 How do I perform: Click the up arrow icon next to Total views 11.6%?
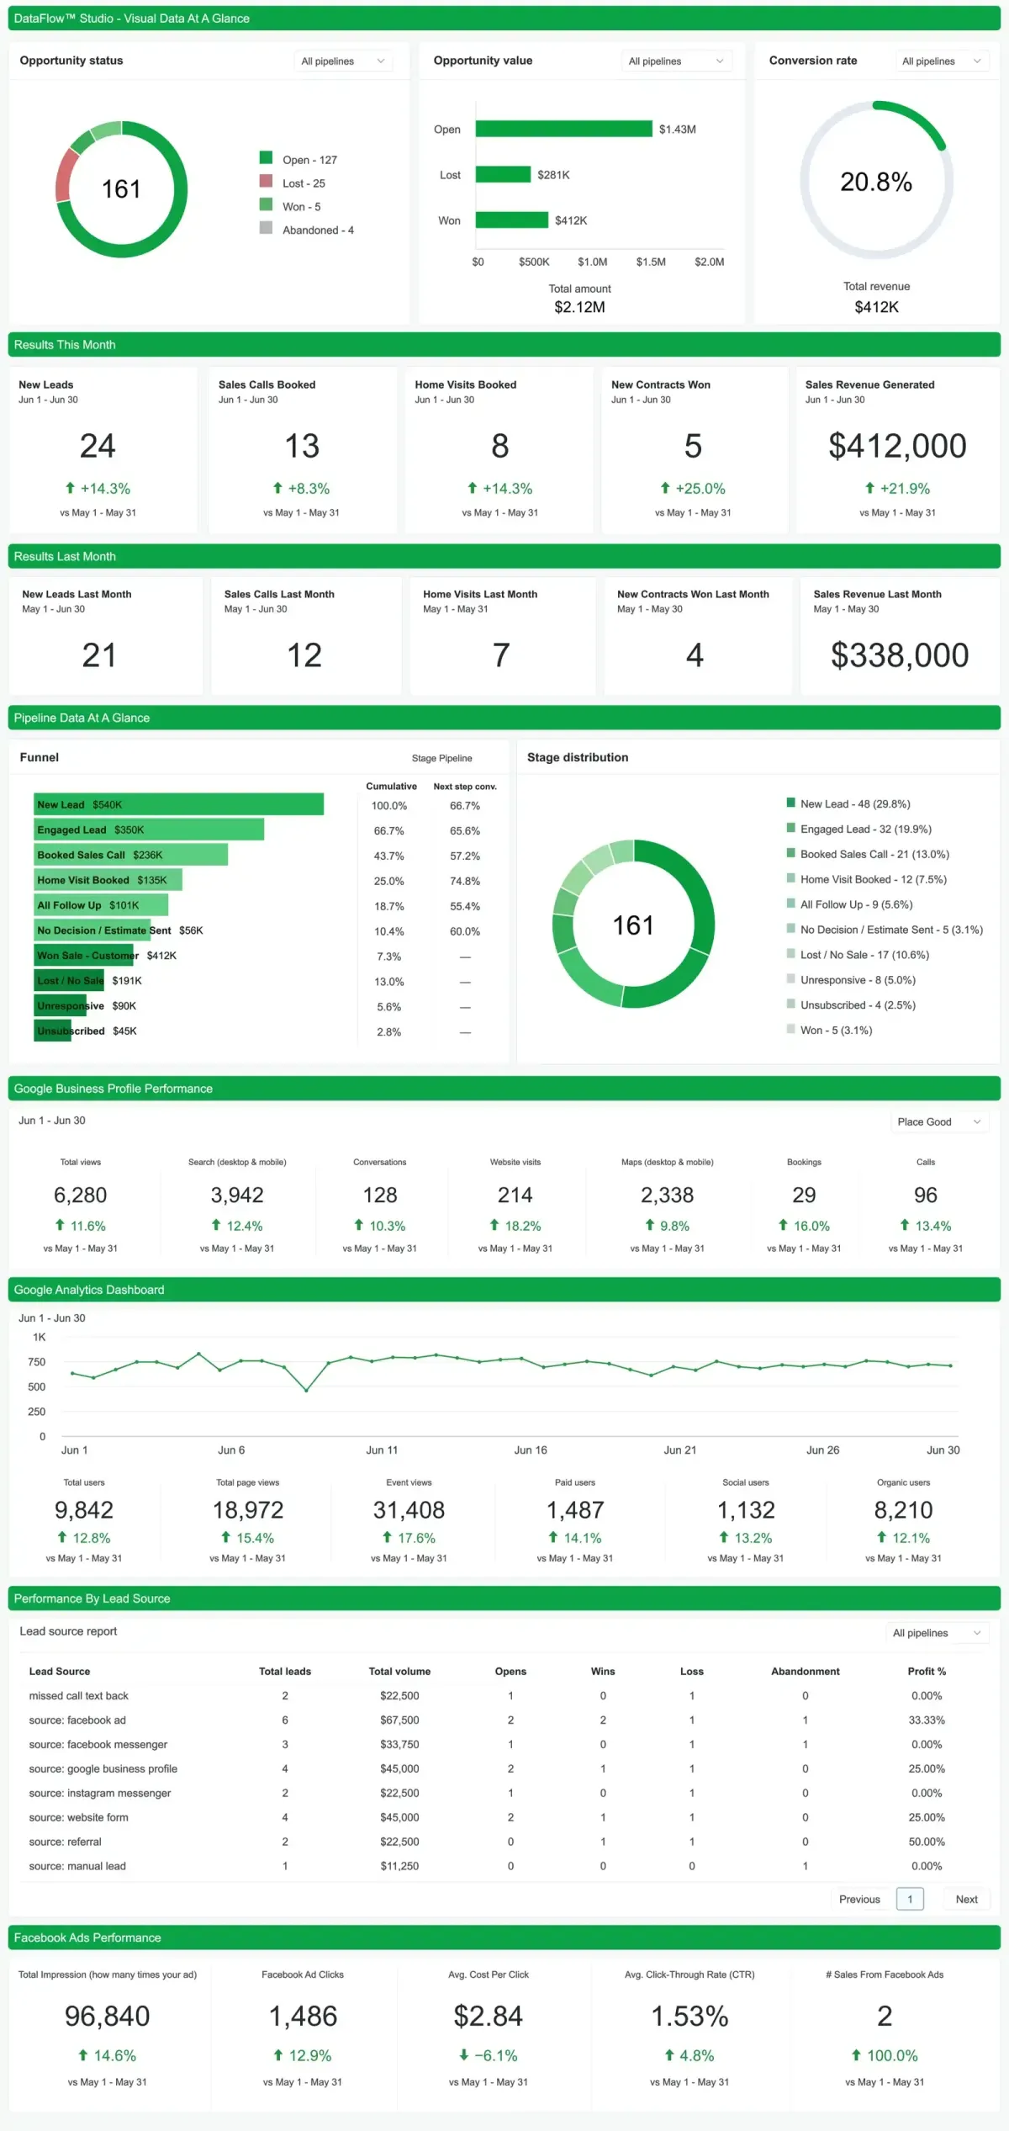click(60, 1225)
